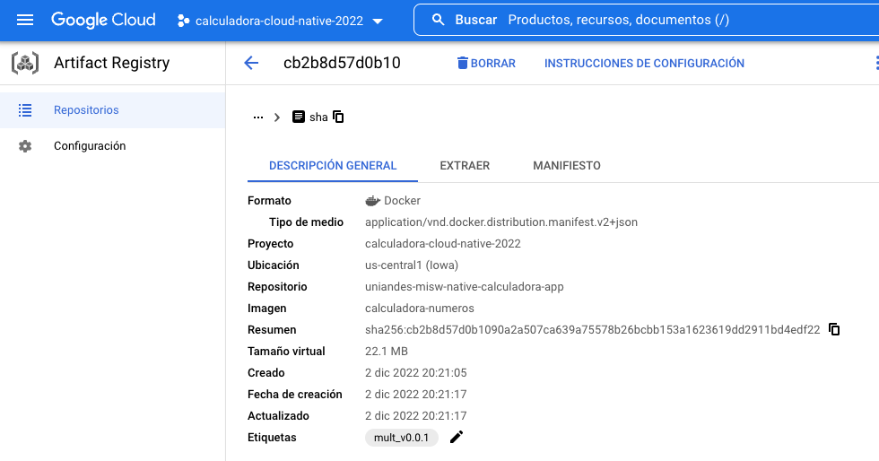Screen dimensions: 879x461
Task: Open the Artifact Registry title
Action: coord(111,63)
